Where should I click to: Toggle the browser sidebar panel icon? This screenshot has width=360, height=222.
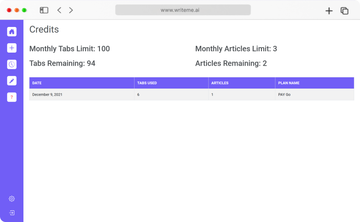[44, 10]
